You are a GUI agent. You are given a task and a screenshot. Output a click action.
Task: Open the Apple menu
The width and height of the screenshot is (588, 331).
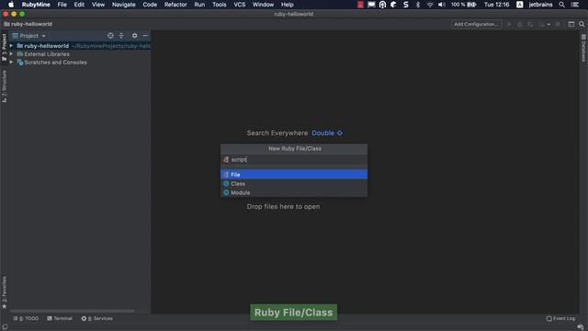[x=11, y=5]
